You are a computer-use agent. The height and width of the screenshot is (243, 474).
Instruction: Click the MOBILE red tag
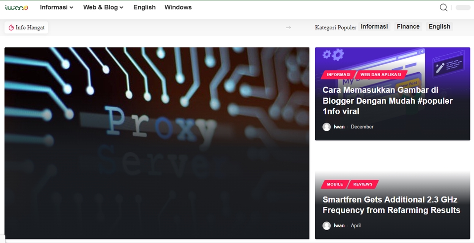point(335,184)
